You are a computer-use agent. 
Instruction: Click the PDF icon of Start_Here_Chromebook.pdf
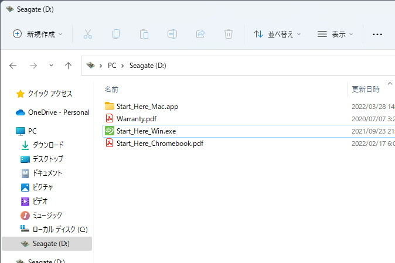tap(110, 143)
